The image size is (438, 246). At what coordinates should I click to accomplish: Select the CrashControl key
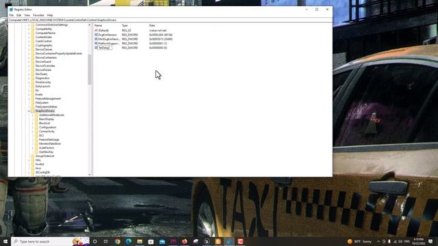(44, 41)
